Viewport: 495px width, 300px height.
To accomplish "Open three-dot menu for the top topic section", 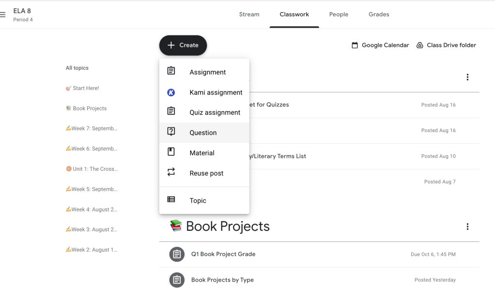I will coord(467,77).
